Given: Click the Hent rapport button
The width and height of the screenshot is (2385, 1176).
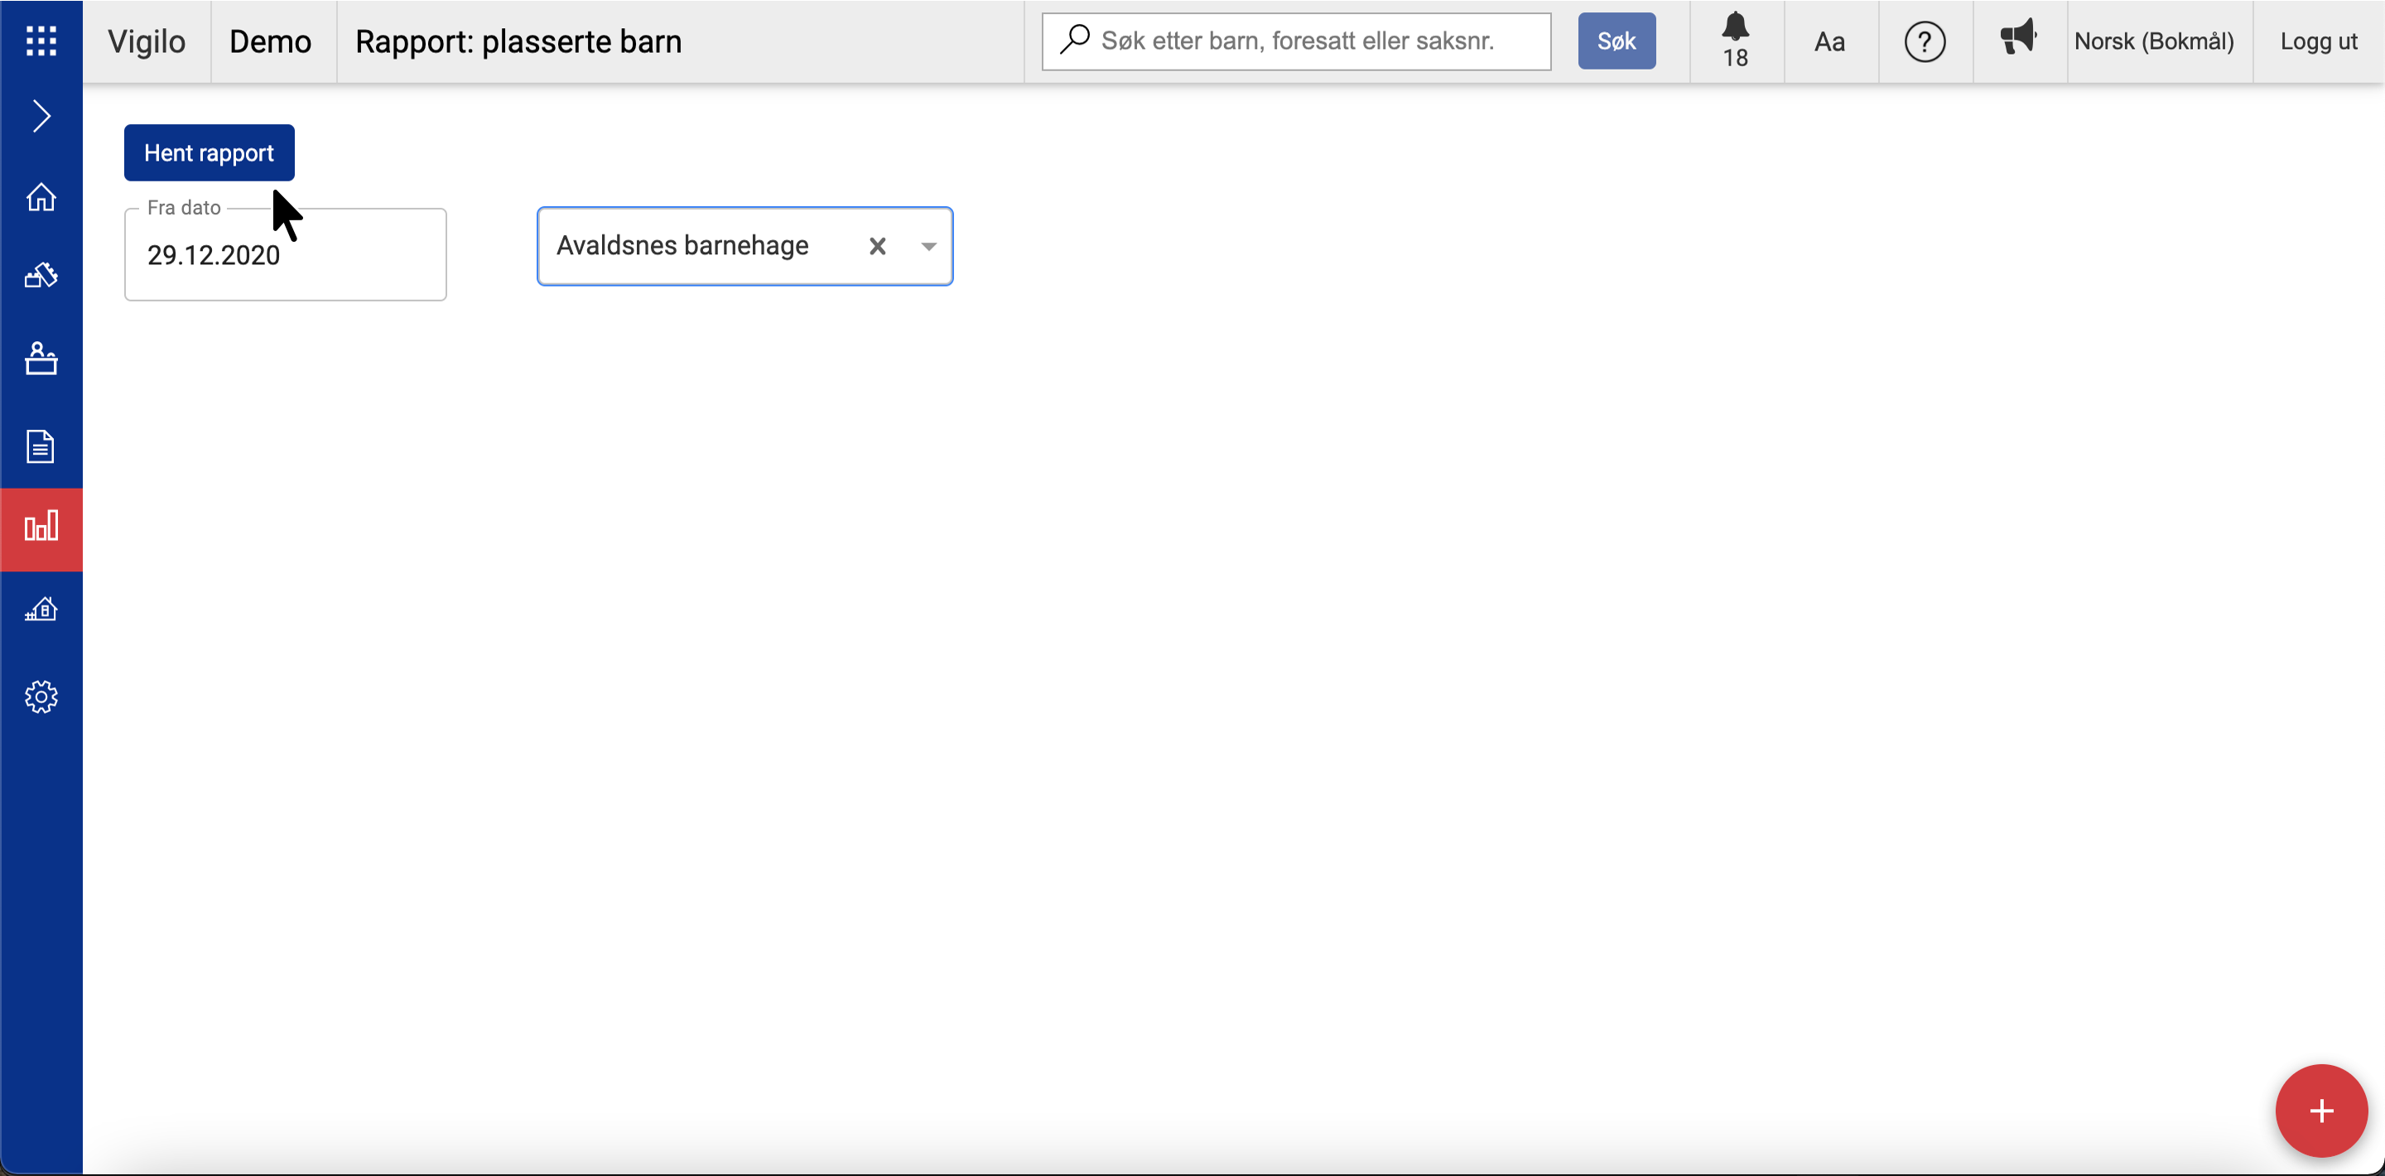Looking at the screenshot, I should (x=210, y=152).
